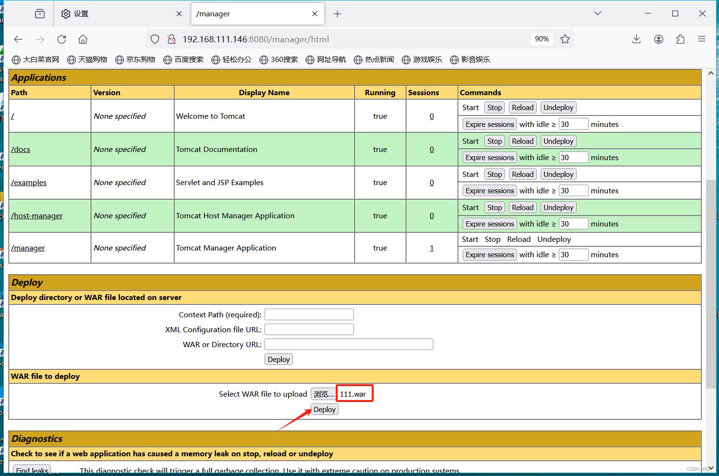This screenshot has height=476, width=719.
Task: Open a new browser tab
Action: tap(338, 14)
